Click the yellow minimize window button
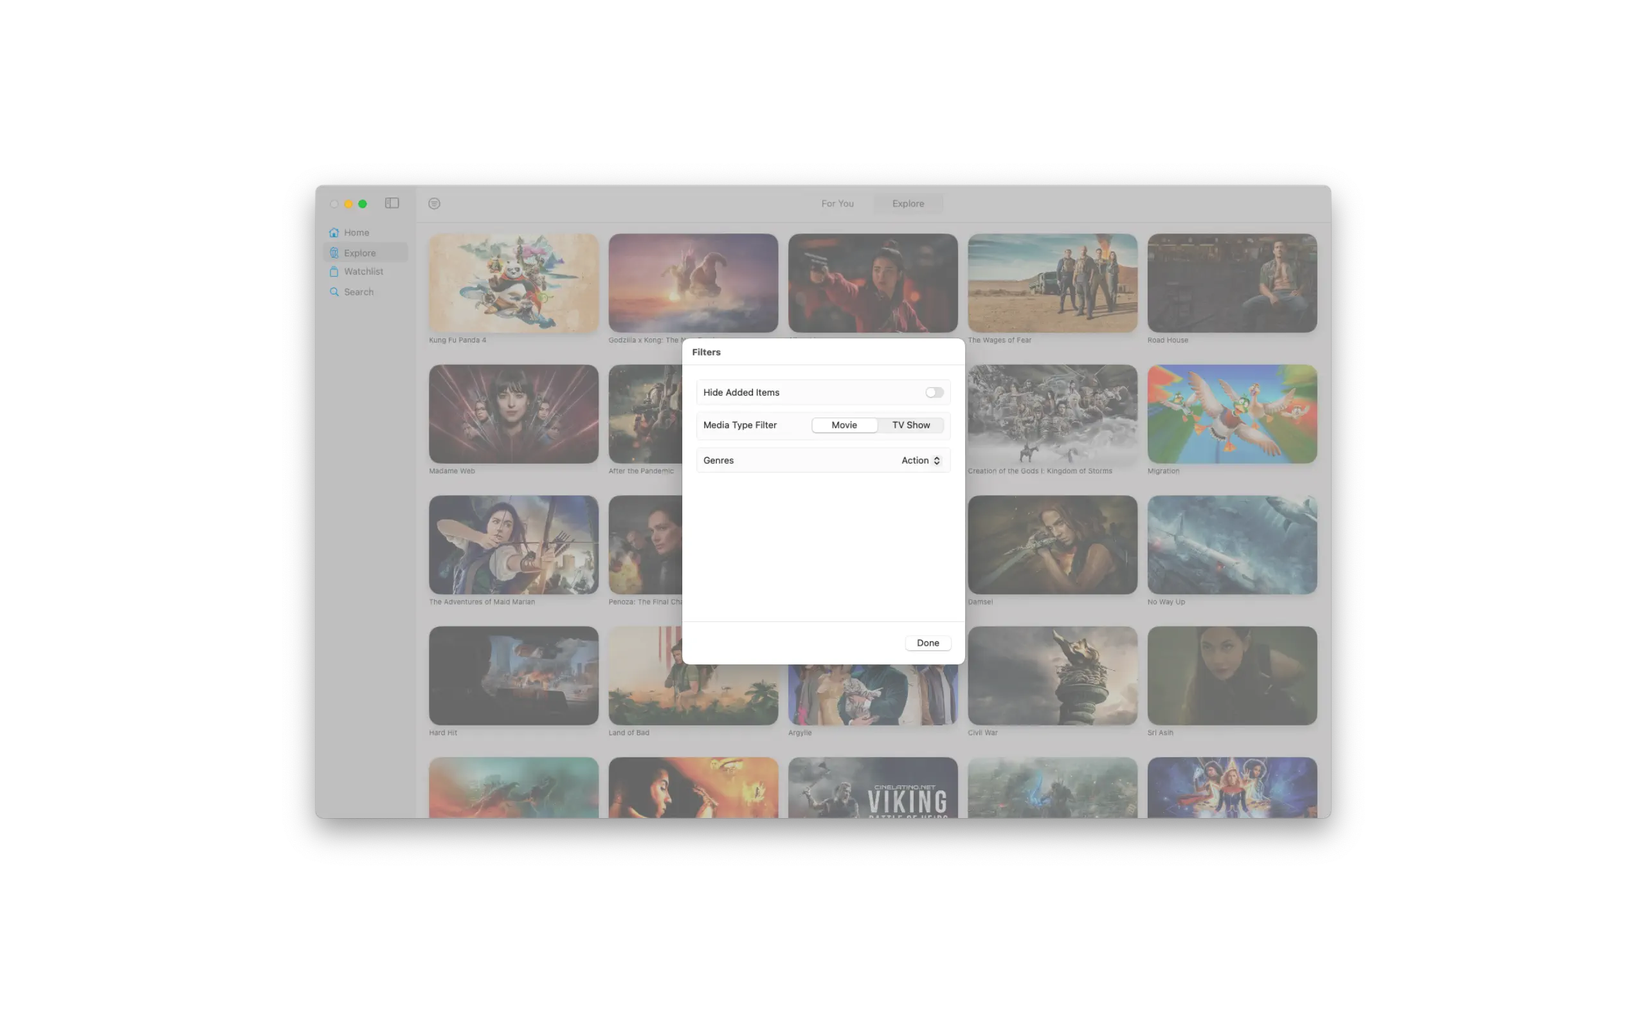 tap(348, 204)
